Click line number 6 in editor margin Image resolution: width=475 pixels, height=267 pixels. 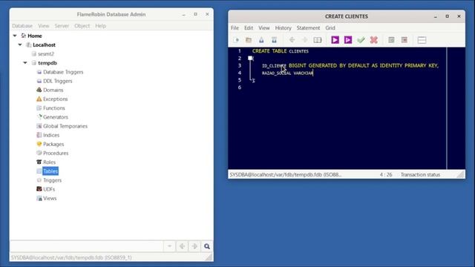(x=239, y=88)
